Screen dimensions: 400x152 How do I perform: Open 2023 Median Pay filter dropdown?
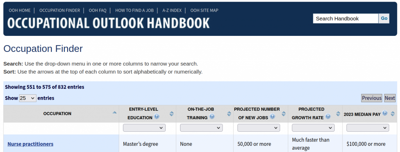[368, 128]
